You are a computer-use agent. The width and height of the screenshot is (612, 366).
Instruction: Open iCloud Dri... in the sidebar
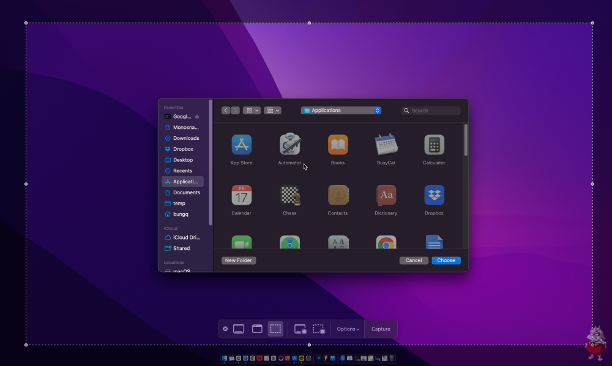click(182, 237)
